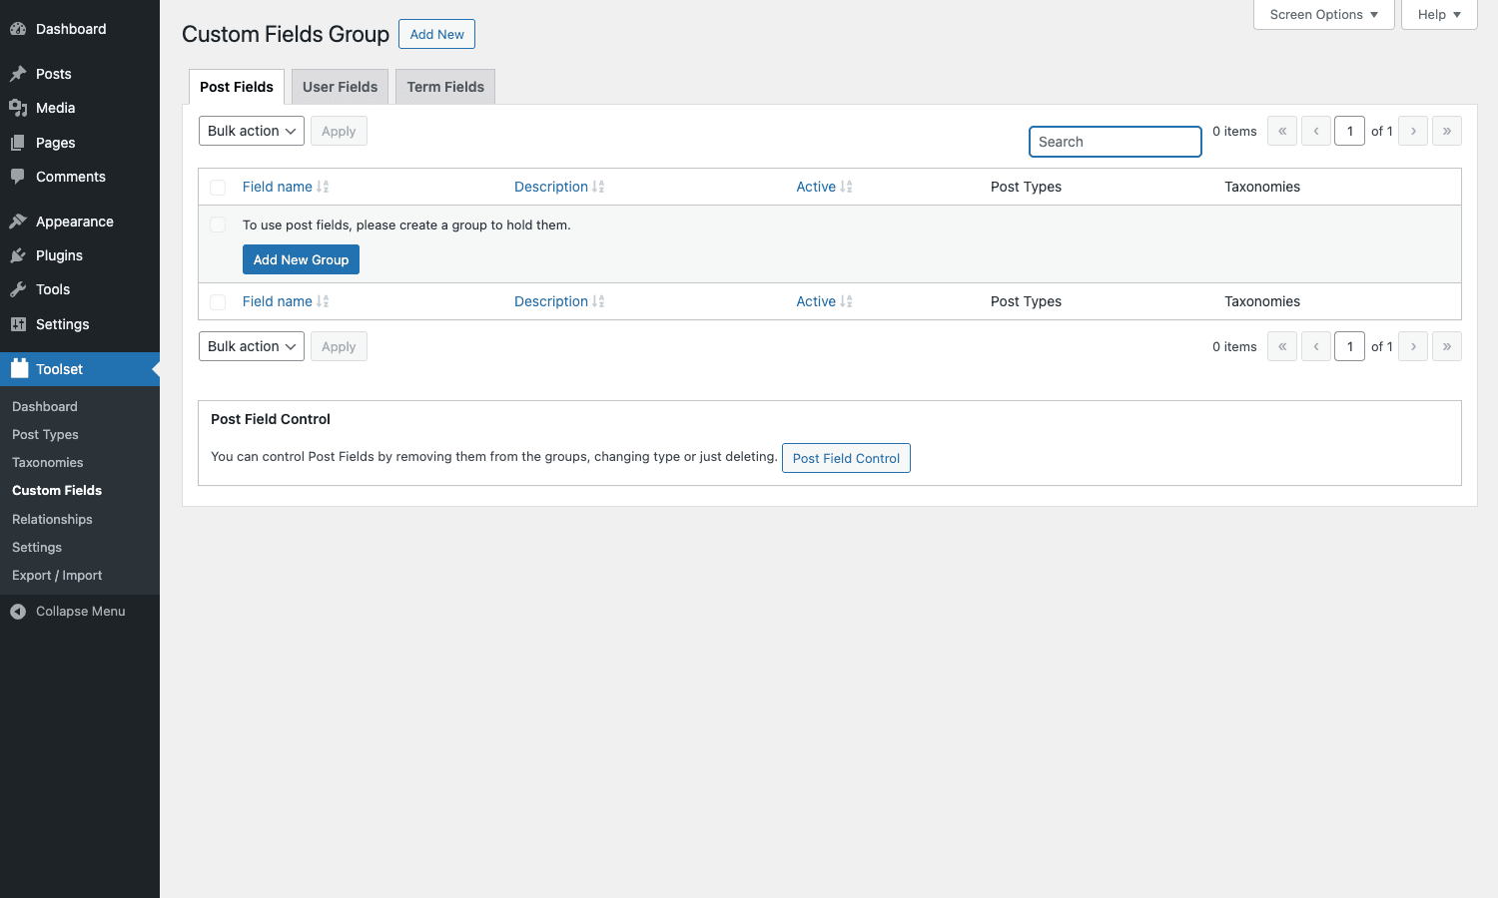1498x898 pixels.
Task: Switch to the Post Fields tab
Action: [x=237, y=87]
